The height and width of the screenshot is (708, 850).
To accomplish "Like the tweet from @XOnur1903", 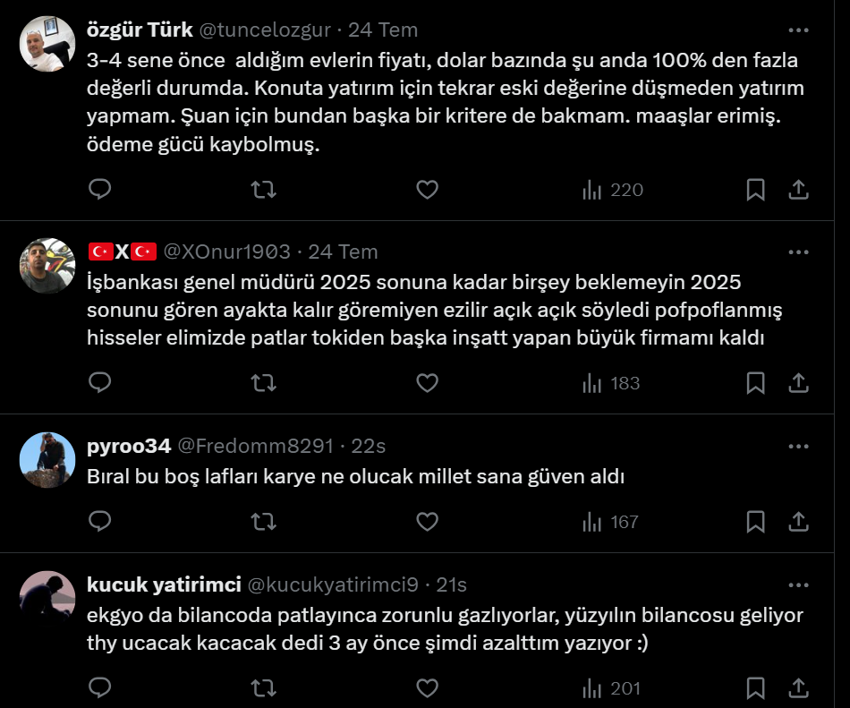I will (x=428, y=383).
